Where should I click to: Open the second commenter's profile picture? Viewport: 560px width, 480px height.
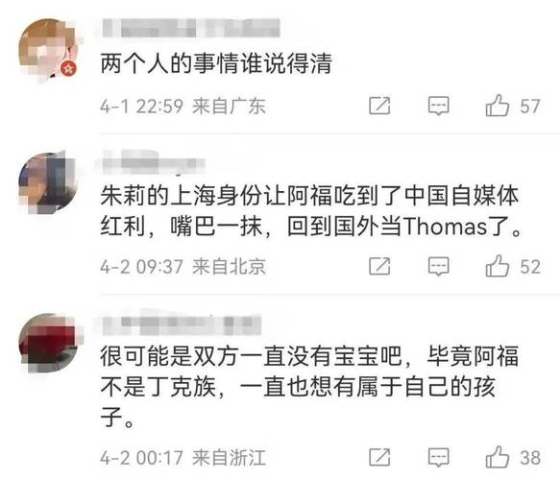(x=48, y=182)
